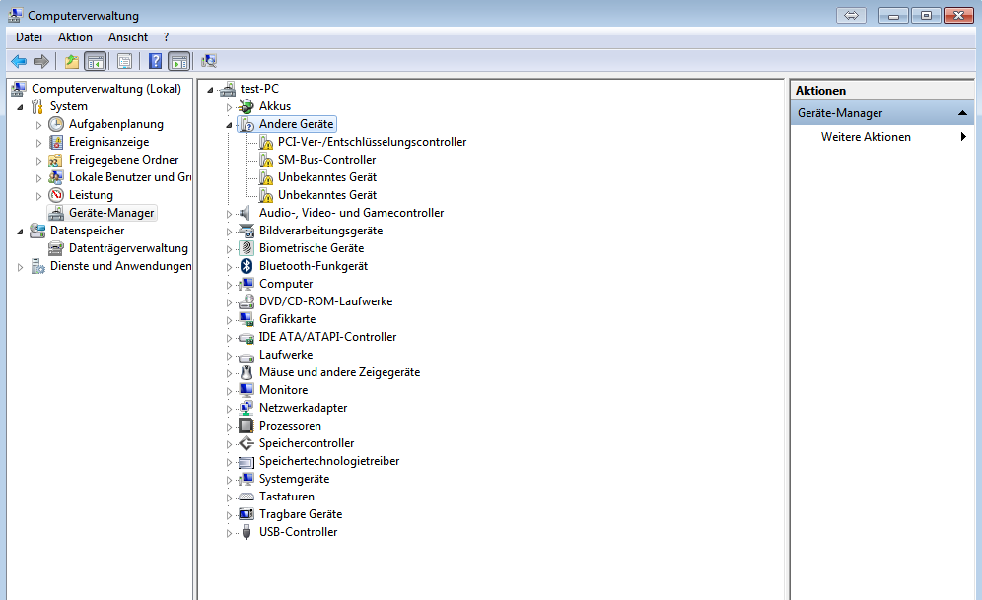Expand the Akkus category
982x600 pixels.
click(x=229, y=107)
